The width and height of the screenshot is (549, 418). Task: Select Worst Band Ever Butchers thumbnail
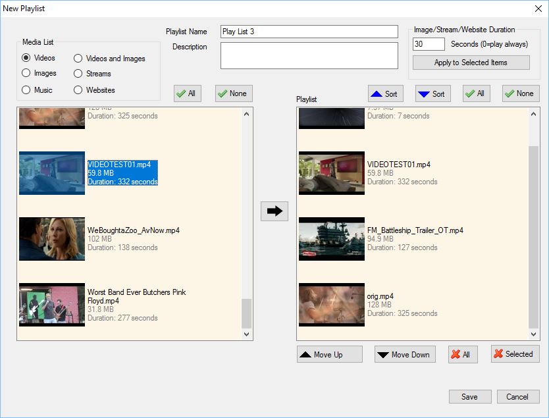52,305
